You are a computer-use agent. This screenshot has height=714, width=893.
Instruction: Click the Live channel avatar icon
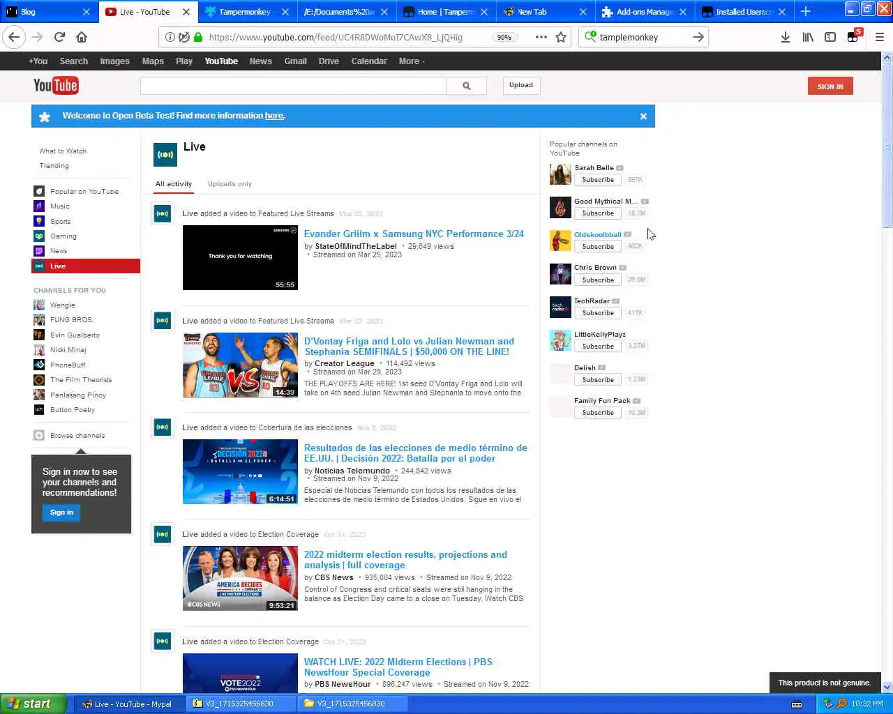click(165, 155)
